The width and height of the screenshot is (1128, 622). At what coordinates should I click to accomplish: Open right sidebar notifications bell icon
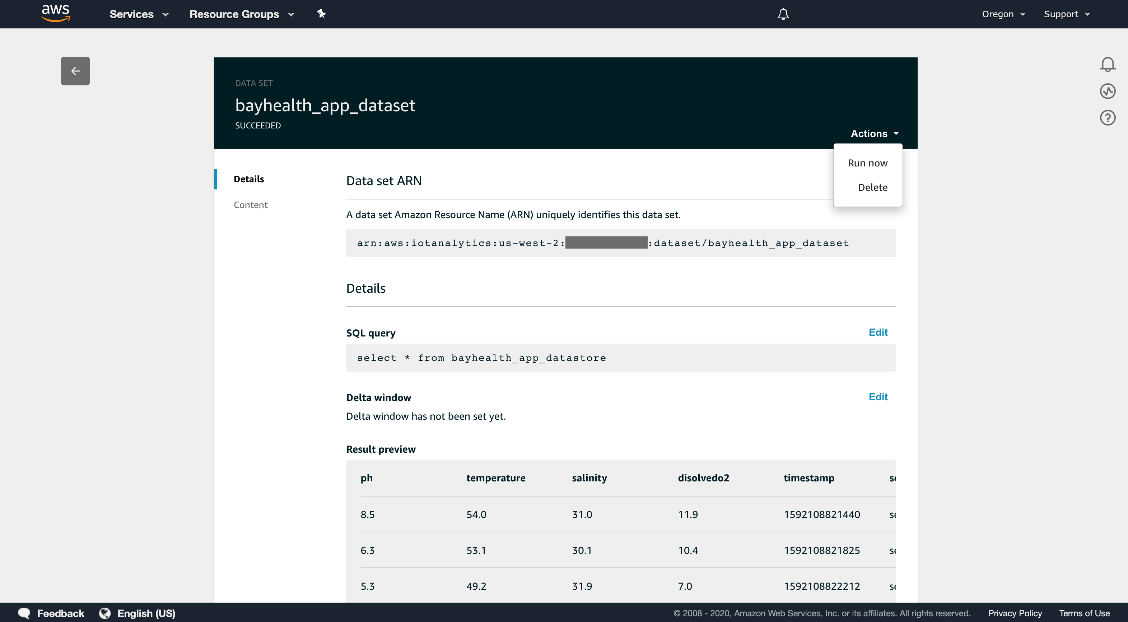click(x=1108, y=65)
